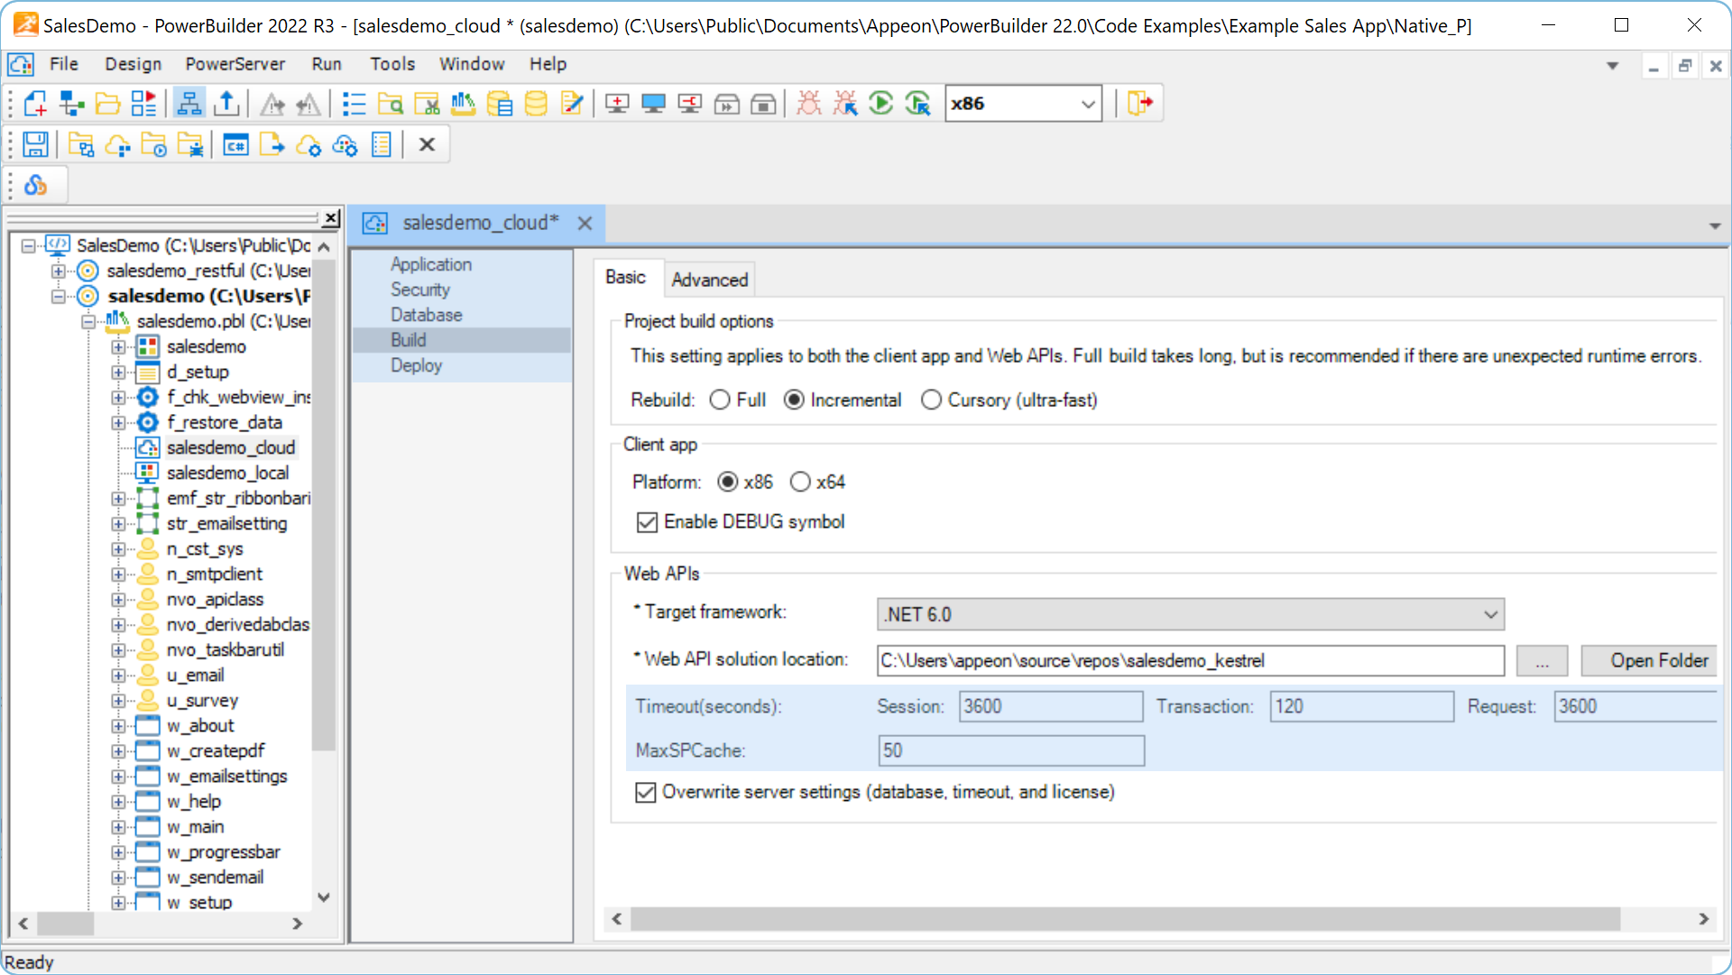1732x975 pixels.
Task: Expand the d_setup tree node
Action: [x=117, y=372]
